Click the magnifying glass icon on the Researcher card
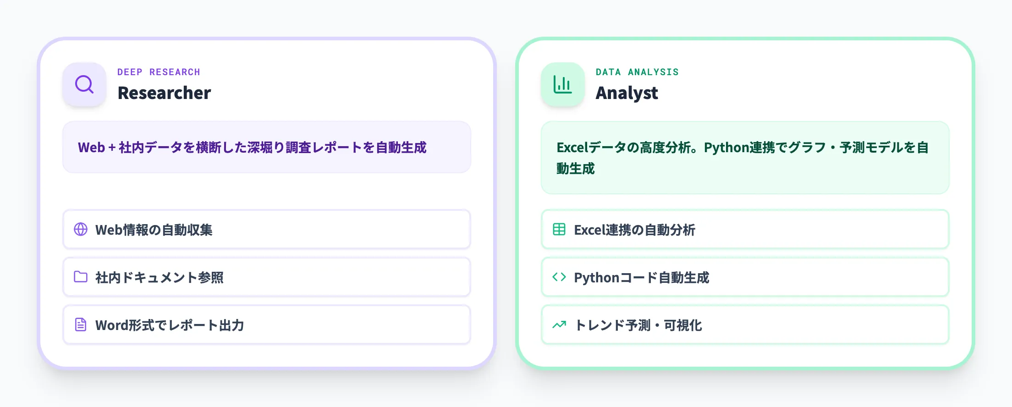This screenshot has height=407, width=1012. point(85,84)
